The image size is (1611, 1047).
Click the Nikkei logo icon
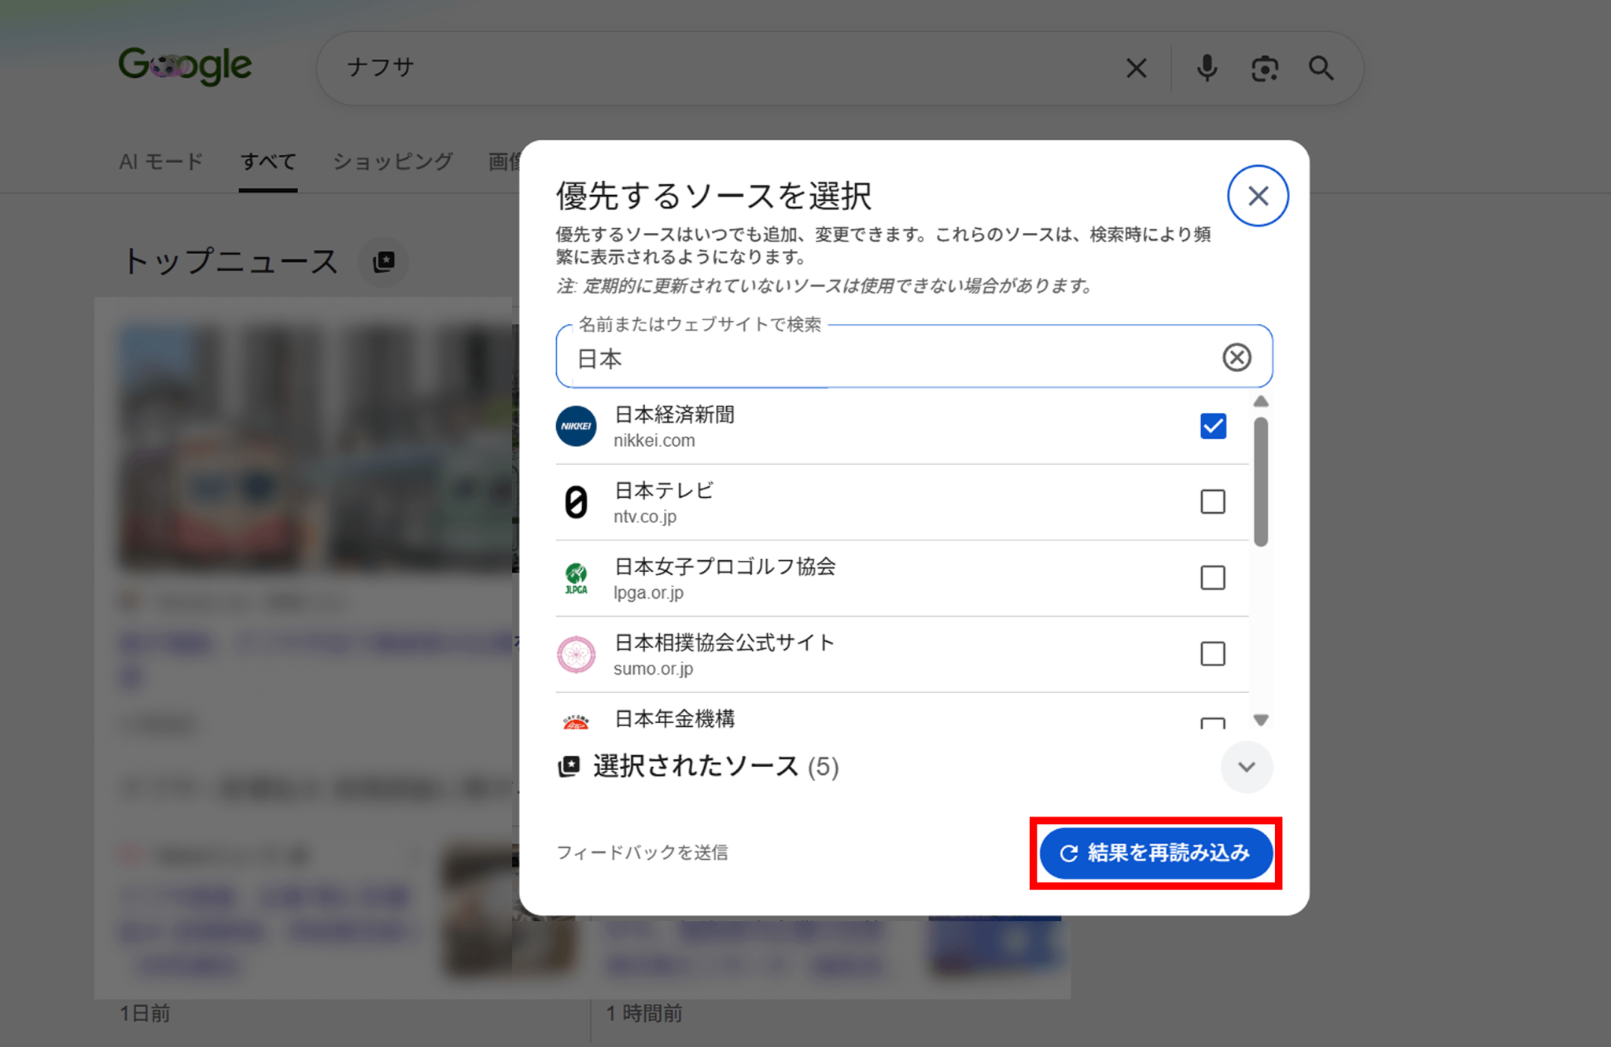pyautogui.click(x=576, y=426)
